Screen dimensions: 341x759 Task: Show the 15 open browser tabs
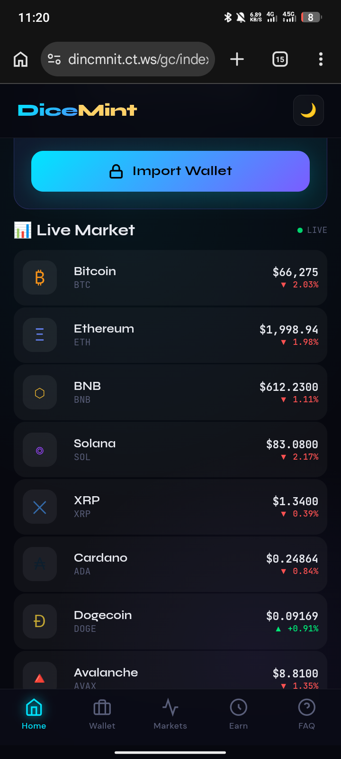pyautogui.click(x=280, y=59)
